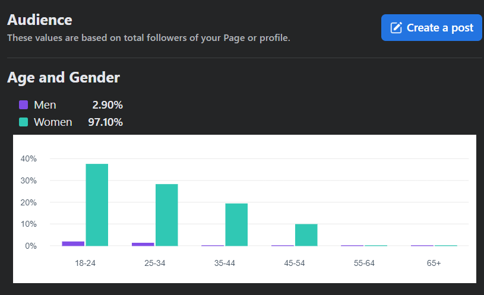484x295 pixels.
Task: Click the Women bar for 35-44
Action: [x=236, y=224]
